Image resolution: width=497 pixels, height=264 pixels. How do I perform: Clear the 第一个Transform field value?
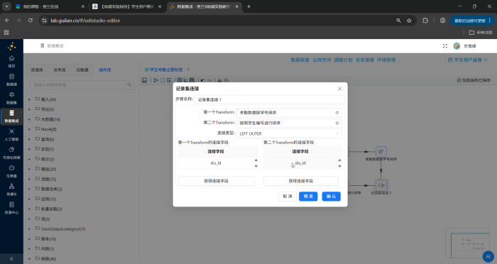337,113
